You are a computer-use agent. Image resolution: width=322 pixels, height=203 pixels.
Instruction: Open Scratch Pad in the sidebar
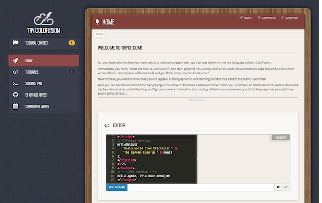tap(44, 83)
